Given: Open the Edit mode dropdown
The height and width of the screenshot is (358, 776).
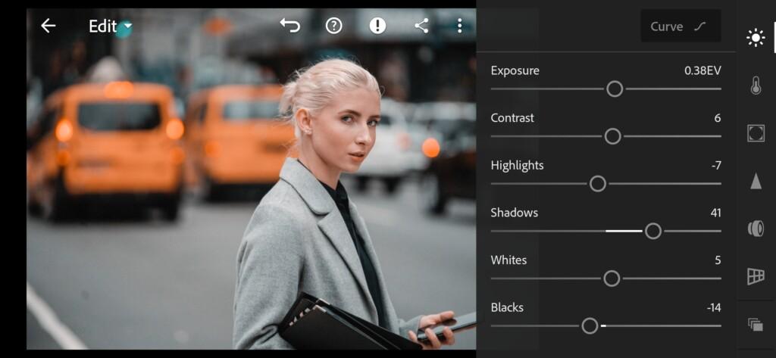Looking at the screenshot, I should (111, 26).
